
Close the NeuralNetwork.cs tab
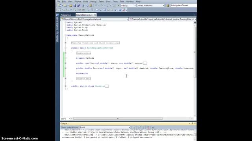[95, 15]
